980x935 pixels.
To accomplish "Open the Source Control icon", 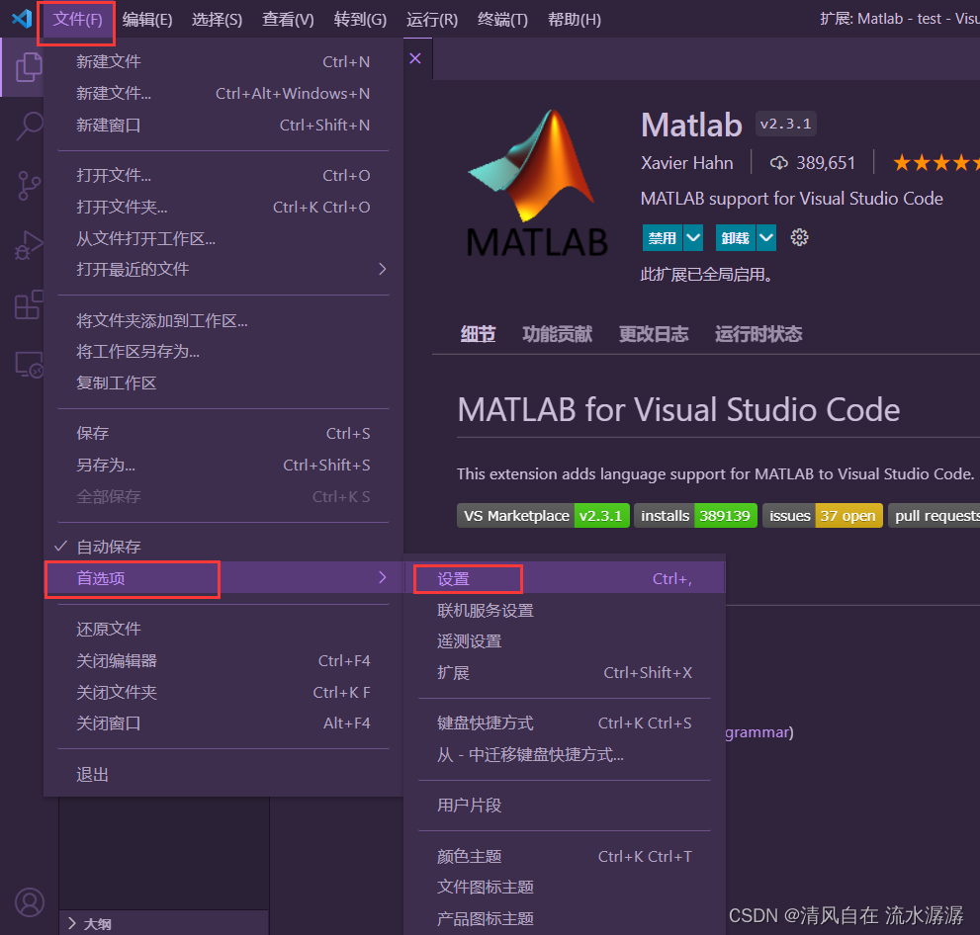I will (30, 185).
